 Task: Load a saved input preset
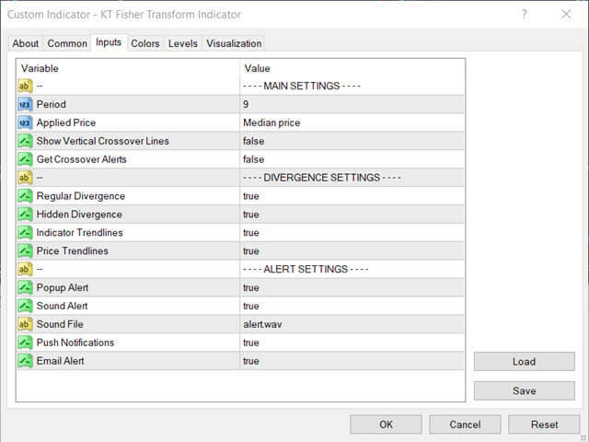525,362
